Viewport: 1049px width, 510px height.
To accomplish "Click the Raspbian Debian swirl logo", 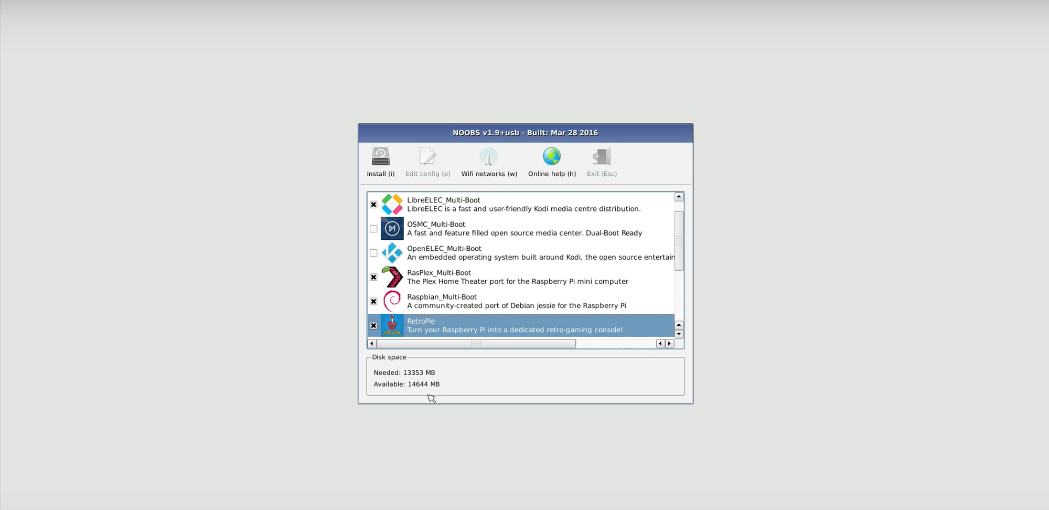I will 392,301.
